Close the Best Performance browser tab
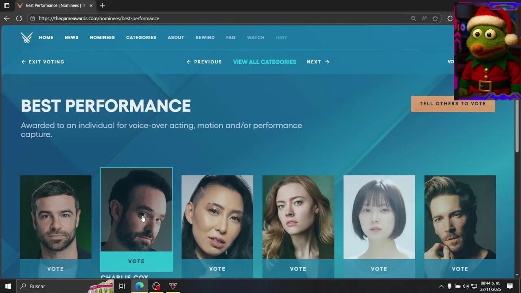The height and width of the screenshot is (293, 521). pyautogui.click(x=91, y=5)
